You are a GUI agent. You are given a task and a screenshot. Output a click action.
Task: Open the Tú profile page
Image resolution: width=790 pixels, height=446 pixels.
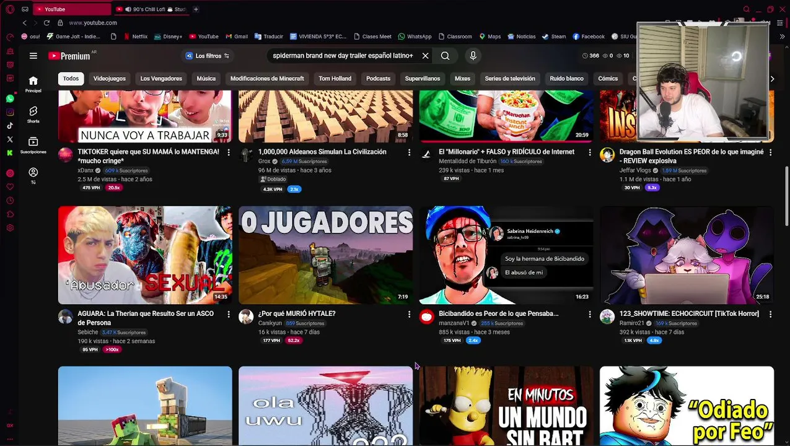(x=33, y=176)
